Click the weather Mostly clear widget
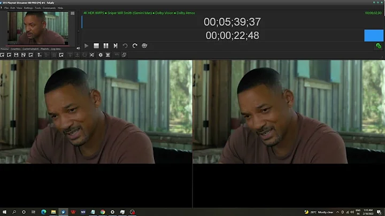The width and height of the screenshot is (385, 216). pyautogui.click(x=319, y=212)
